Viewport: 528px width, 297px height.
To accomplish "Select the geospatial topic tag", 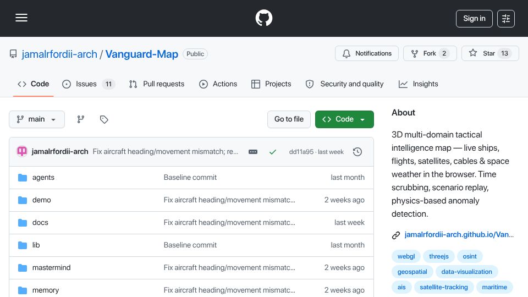I will [x=412, y=272].
